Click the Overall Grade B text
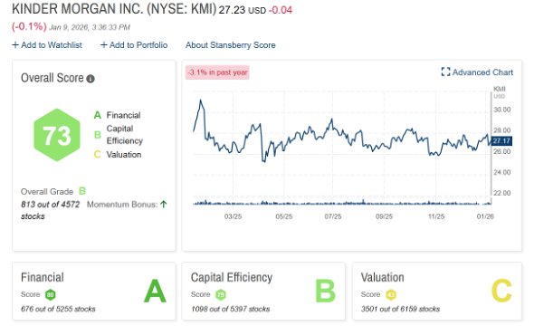The image size is (534, 326). coord(53,191)
